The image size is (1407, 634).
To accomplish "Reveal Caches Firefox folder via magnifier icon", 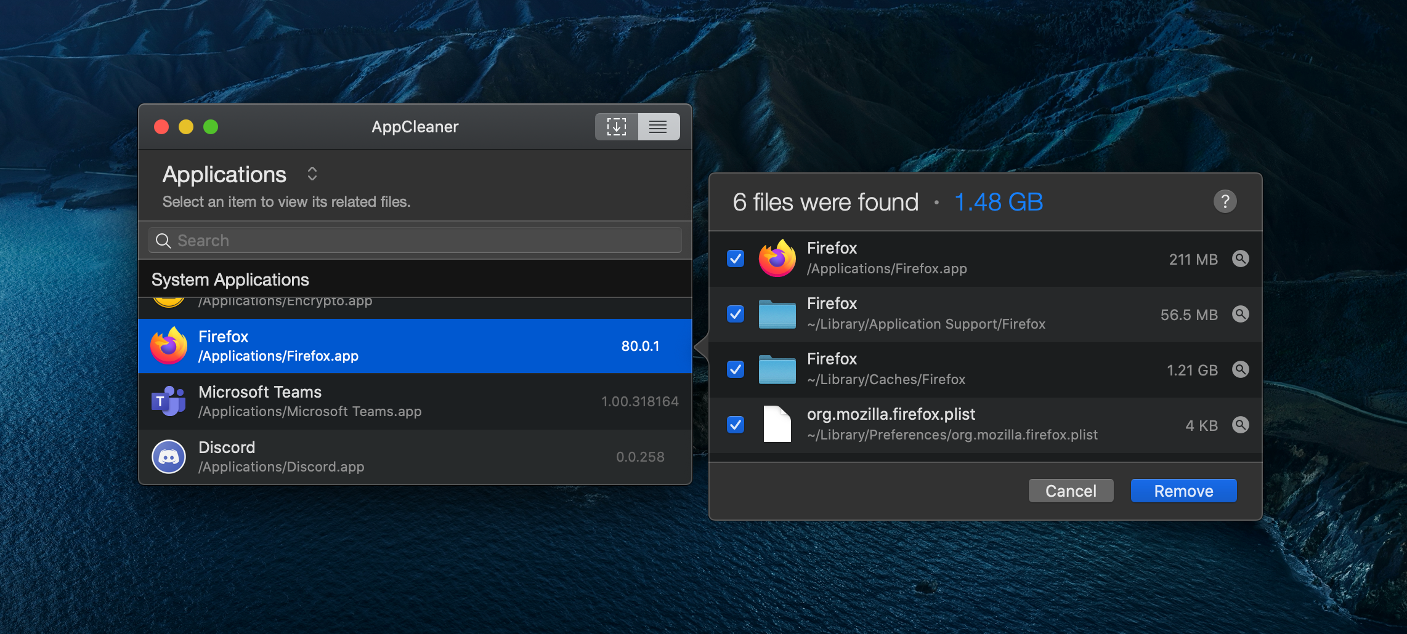I will click(x=1240, y=369).
